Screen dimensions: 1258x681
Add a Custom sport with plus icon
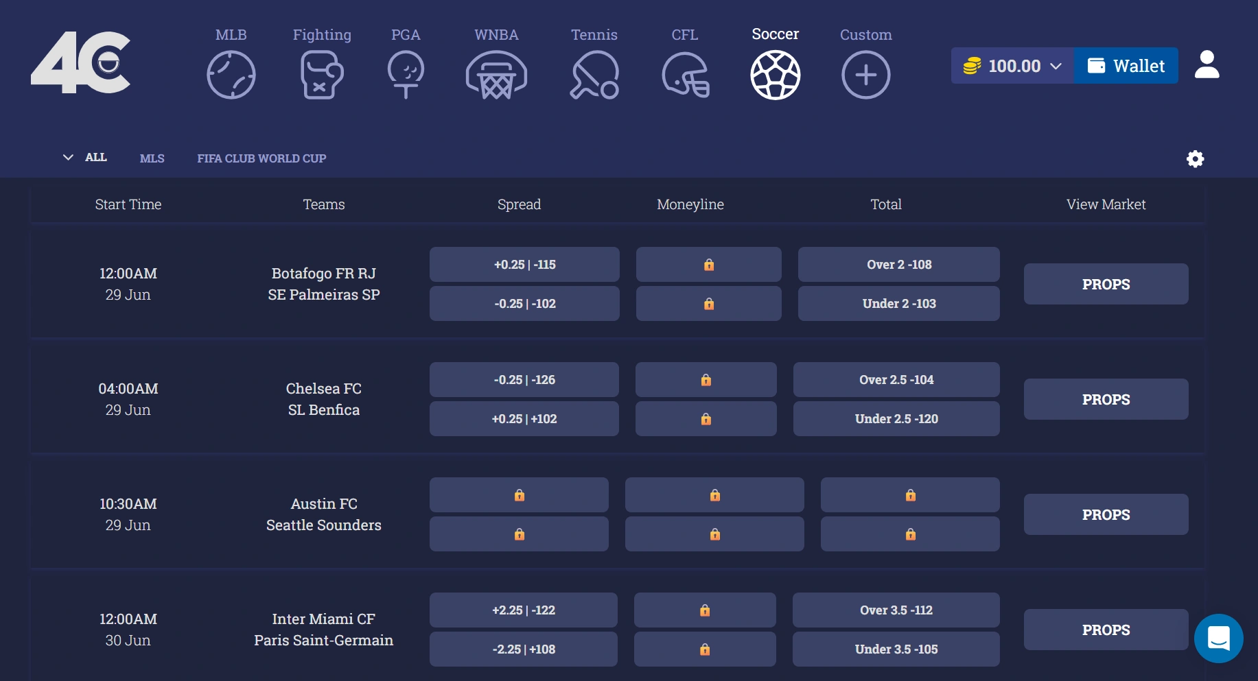[866, 75]
